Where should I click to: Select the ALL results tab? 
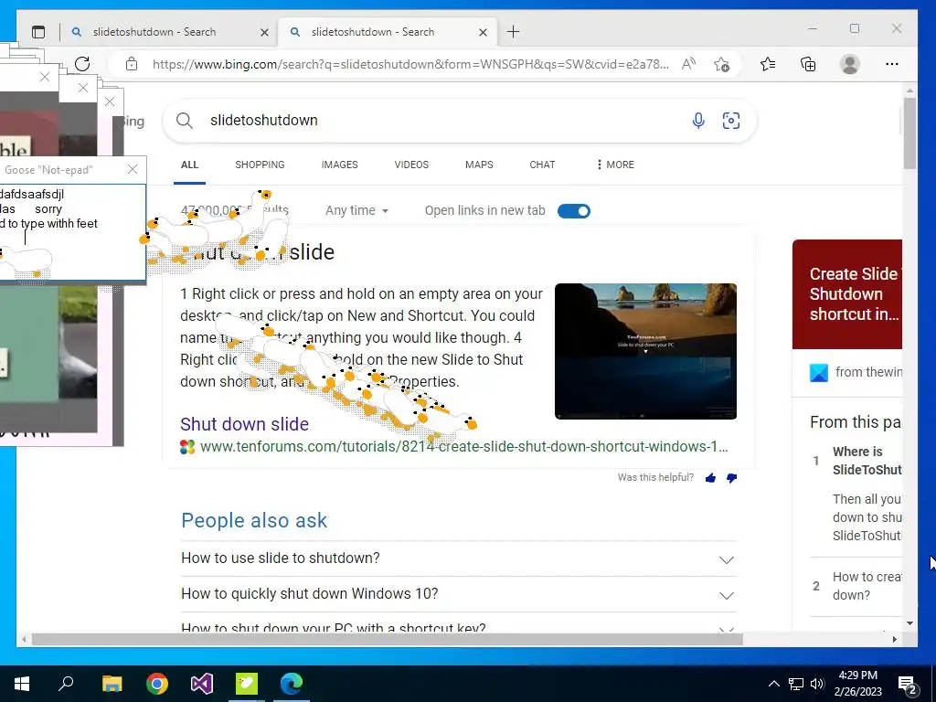point(190,165)
